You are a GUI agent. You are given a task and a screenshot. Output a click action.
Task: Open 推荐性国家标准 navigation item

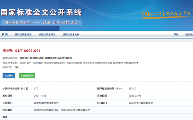pyautogui.click(x=47, y=35)
